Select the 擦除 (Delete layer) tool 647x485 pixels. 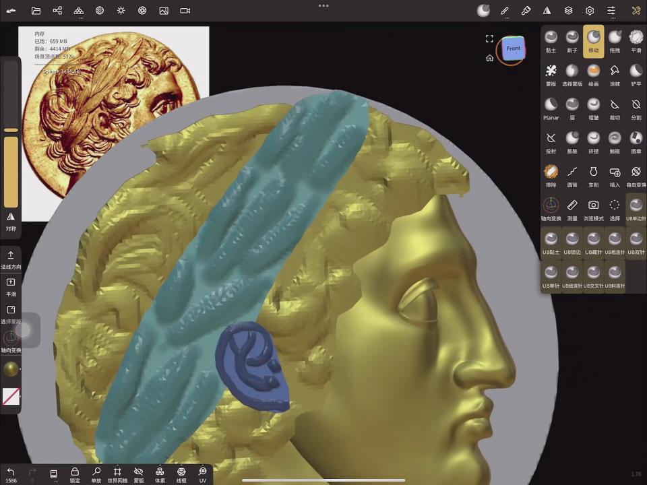pos(551,176)
